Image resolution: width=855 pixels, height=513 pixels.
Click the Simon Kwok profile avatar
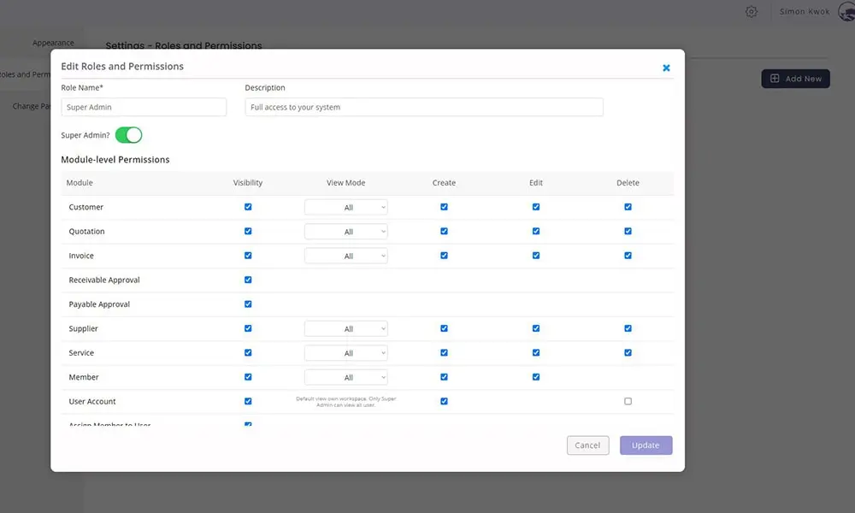846,12
